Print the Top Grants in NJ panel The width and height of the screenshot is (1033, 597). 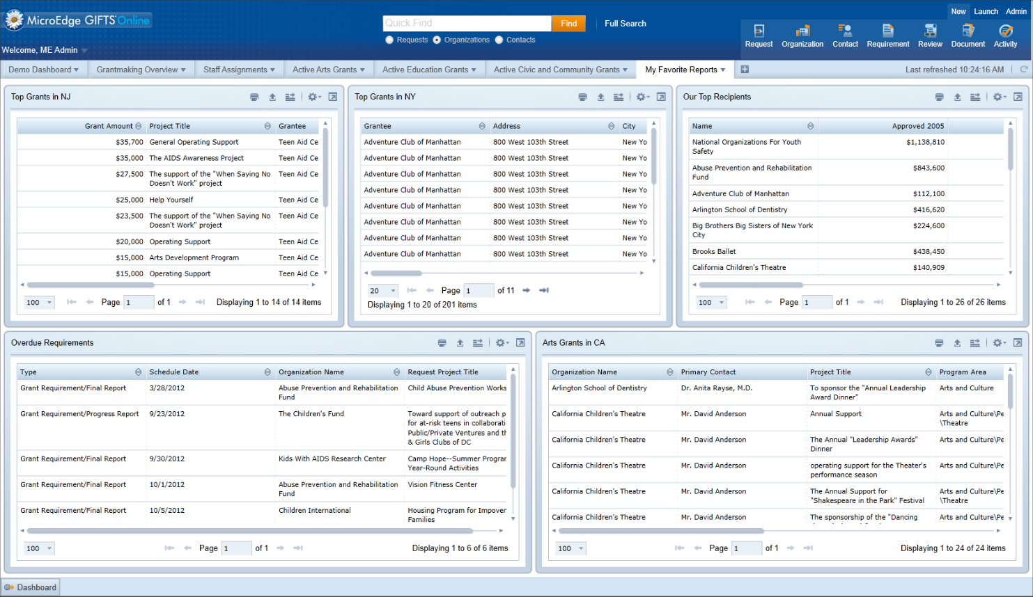tap(254, 97)
